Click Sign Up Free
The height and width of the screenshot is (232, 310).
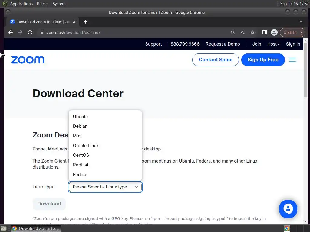tap(263, 60)
